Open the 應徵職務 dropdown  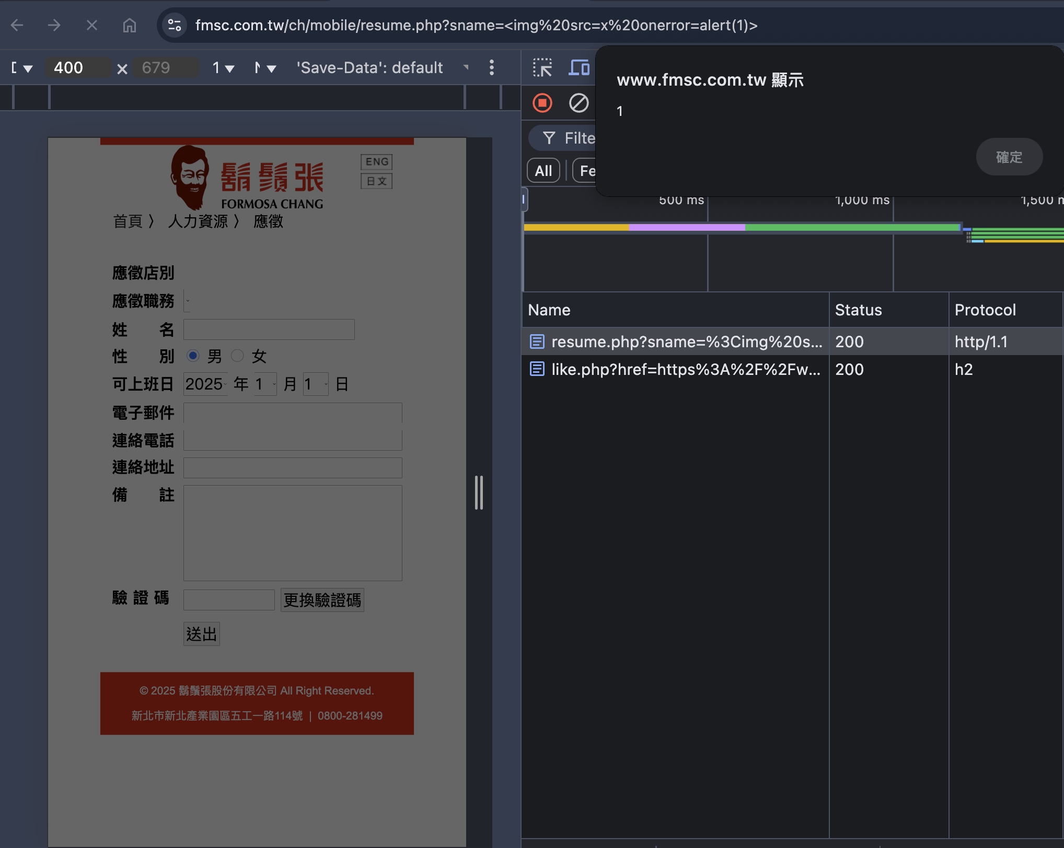(187, 301)
